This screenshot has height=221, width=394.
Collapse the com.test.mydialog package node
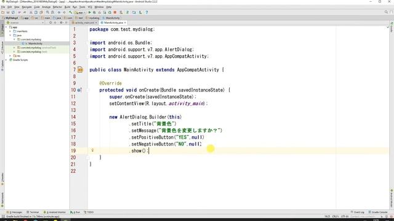tap(14, 39)
